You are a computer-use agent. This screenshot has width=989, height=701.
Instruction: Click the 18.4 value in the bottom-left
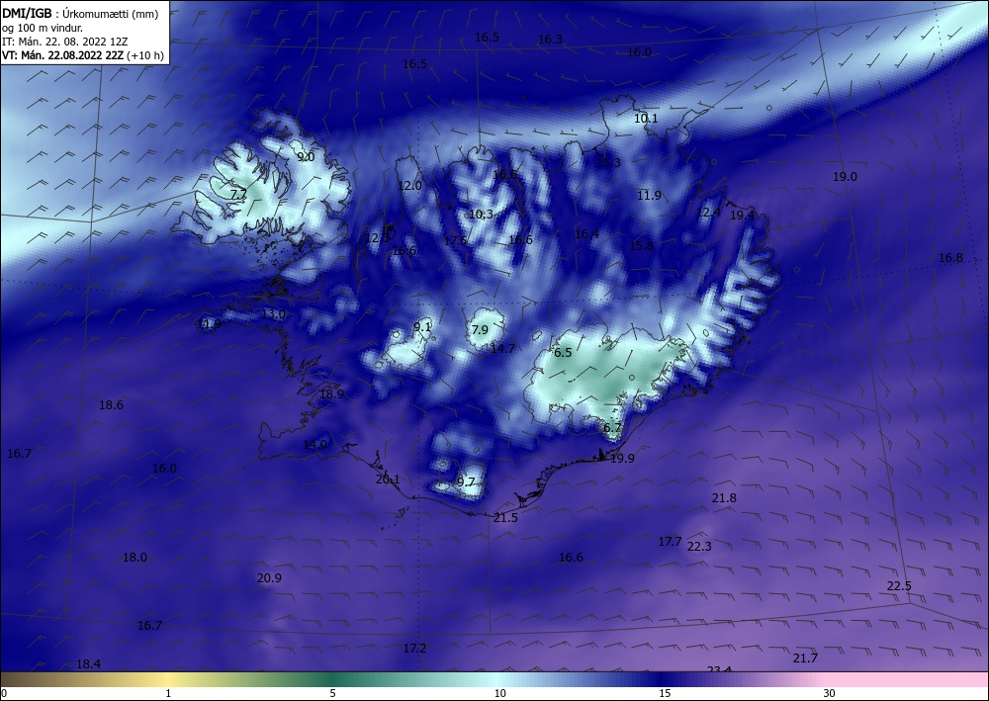pos(88,663)
